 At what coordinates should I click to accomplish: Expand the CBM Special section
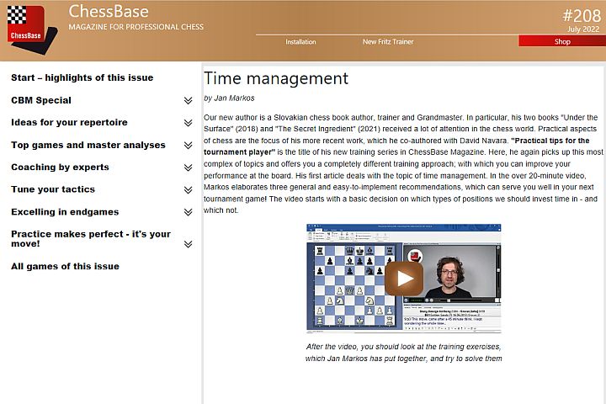click(x=189, y=100)
